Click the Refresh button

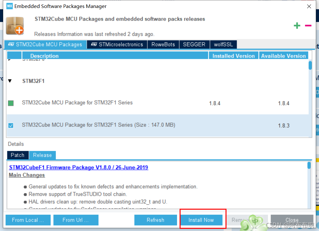(155, 220)
